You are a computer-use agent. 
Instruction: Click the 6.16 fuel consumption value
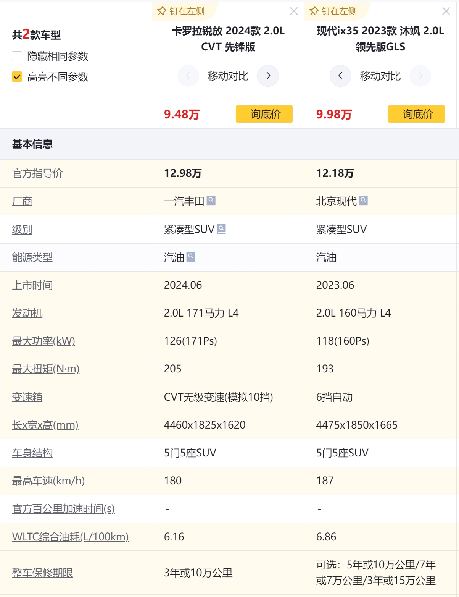(x=174, y=537)
